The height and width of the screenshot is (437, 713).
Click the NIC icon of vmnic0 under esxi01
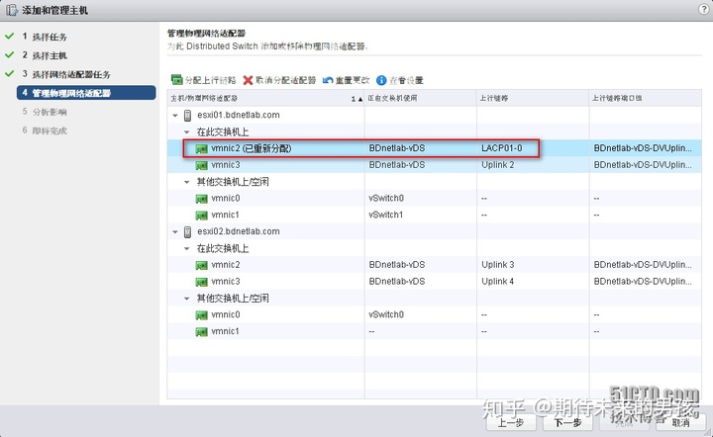[x=201, y=199]
